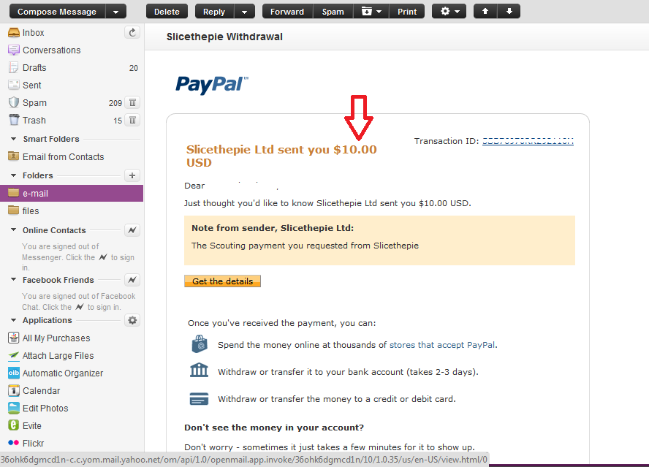Viewport: 649px width, 467px height.
Task: Sign in to Messenger via Online Contacts icon
Action: pos(132,230)
